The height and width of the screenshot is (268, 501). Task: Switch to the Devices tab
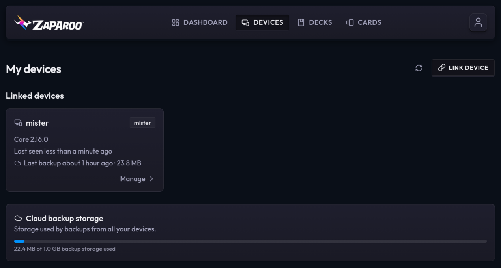click(x=262, y=22)
